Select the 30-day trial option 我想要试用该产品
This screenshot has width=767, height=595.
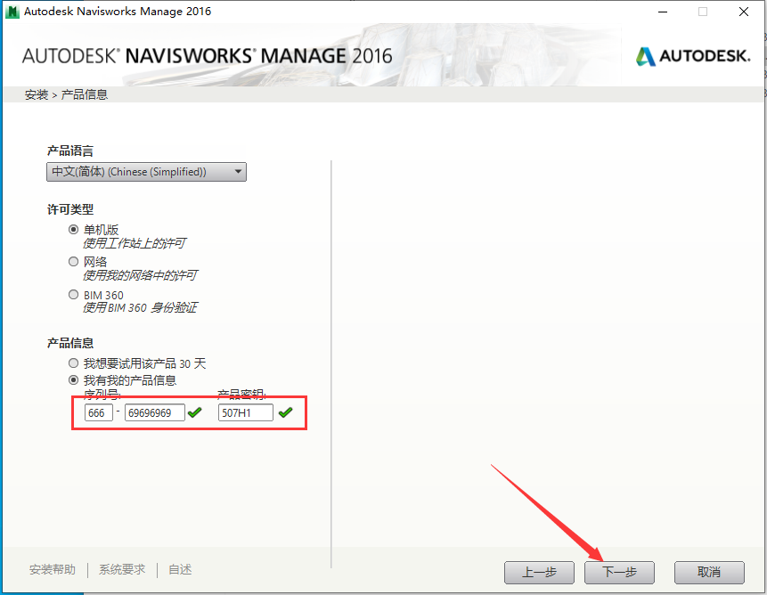73,363
